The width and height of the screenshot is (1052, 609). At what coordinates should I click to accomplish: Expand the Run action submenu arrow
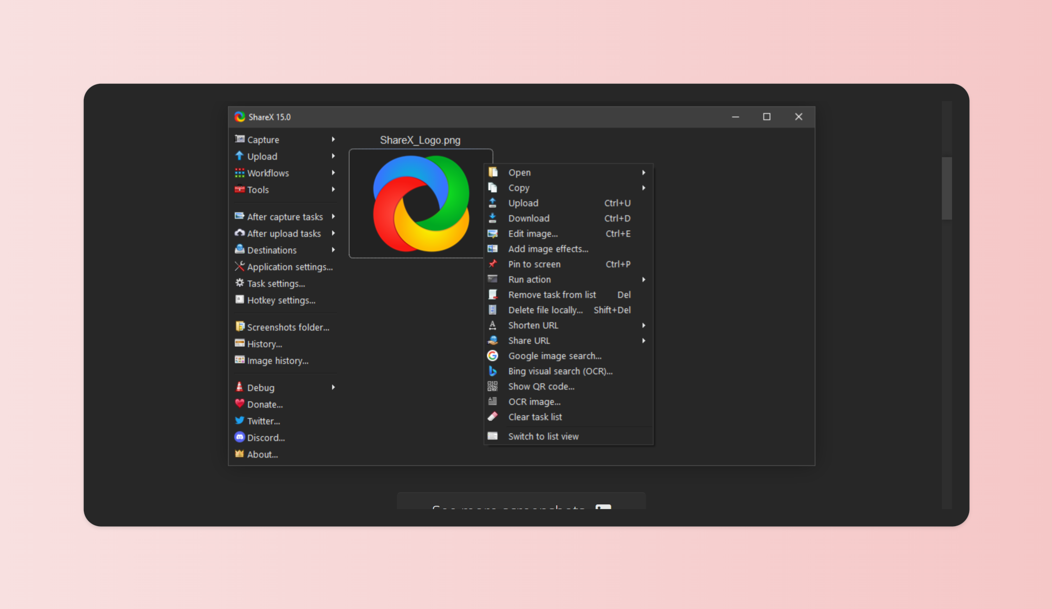pos(643,279)
